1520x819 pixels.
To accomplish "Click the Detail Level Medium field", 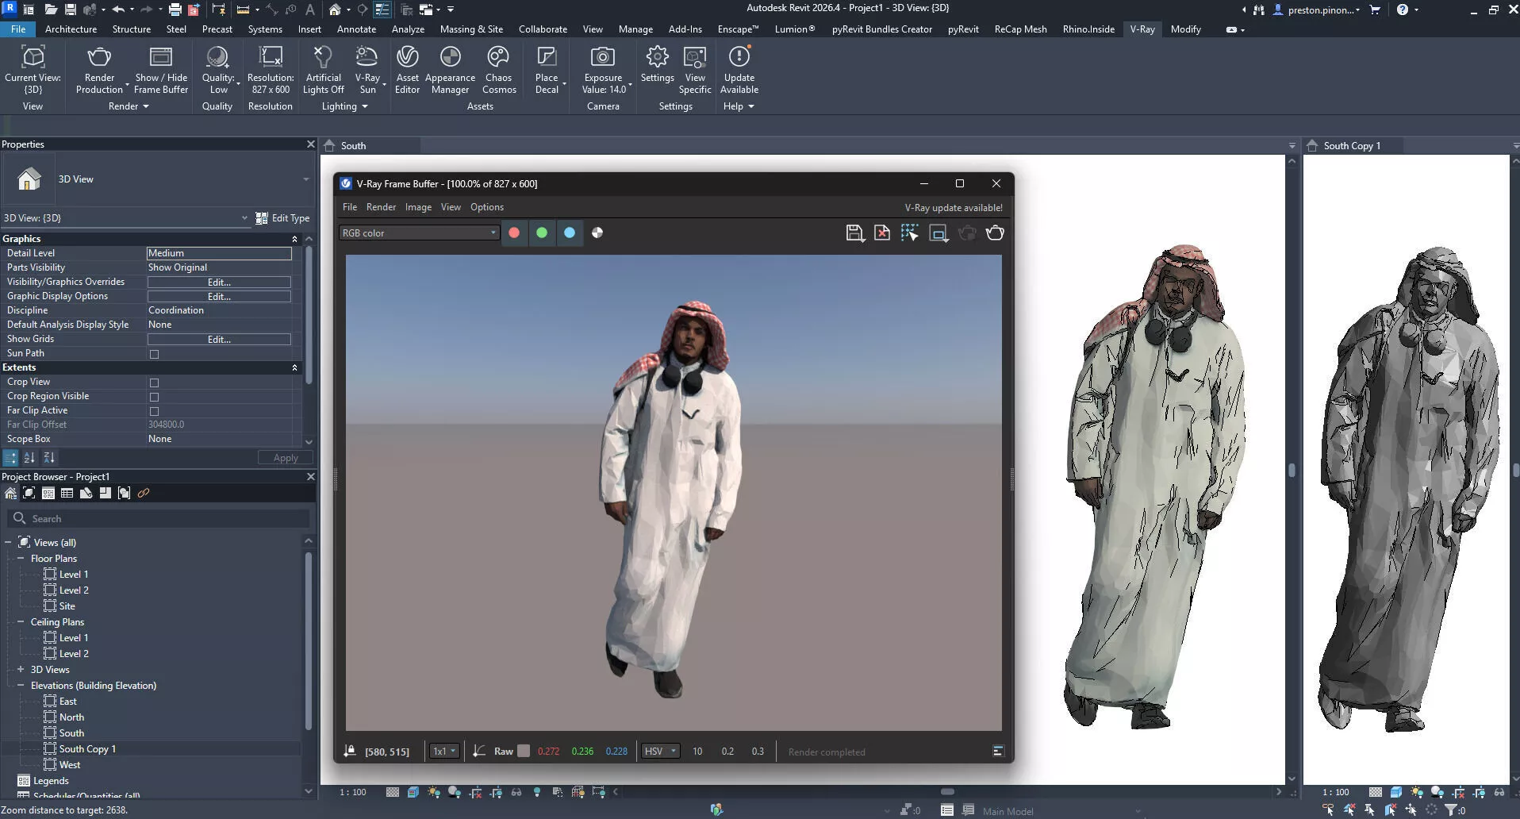I will 219,253.
